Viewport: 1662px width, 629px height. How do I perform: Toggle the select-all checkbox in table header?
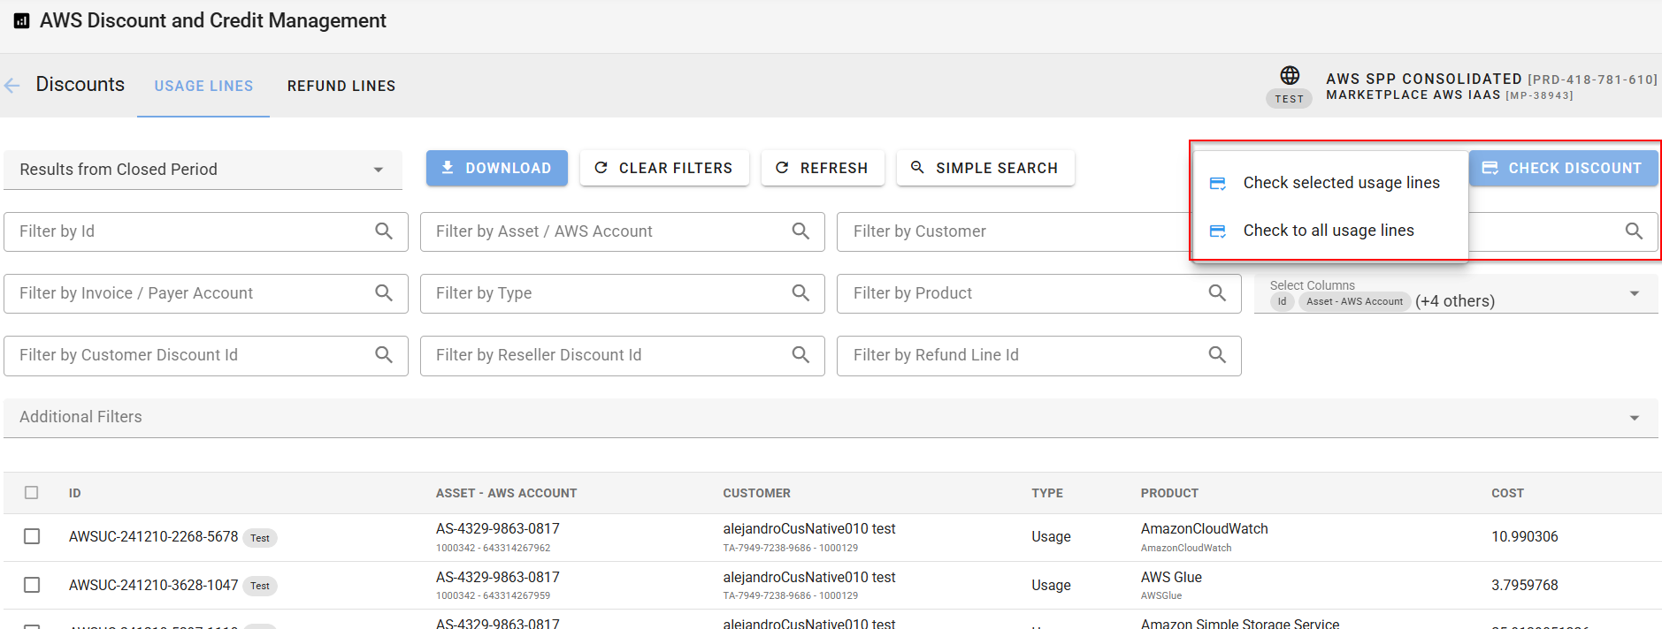click(32, 493)
